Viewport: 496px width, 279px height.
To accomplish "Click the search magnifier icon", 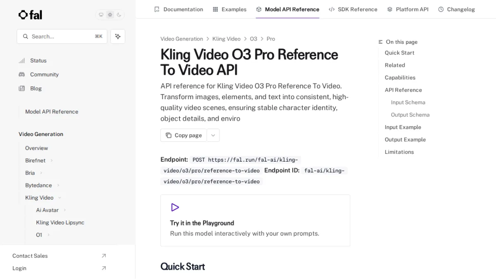I will click(x=26, y=36).
